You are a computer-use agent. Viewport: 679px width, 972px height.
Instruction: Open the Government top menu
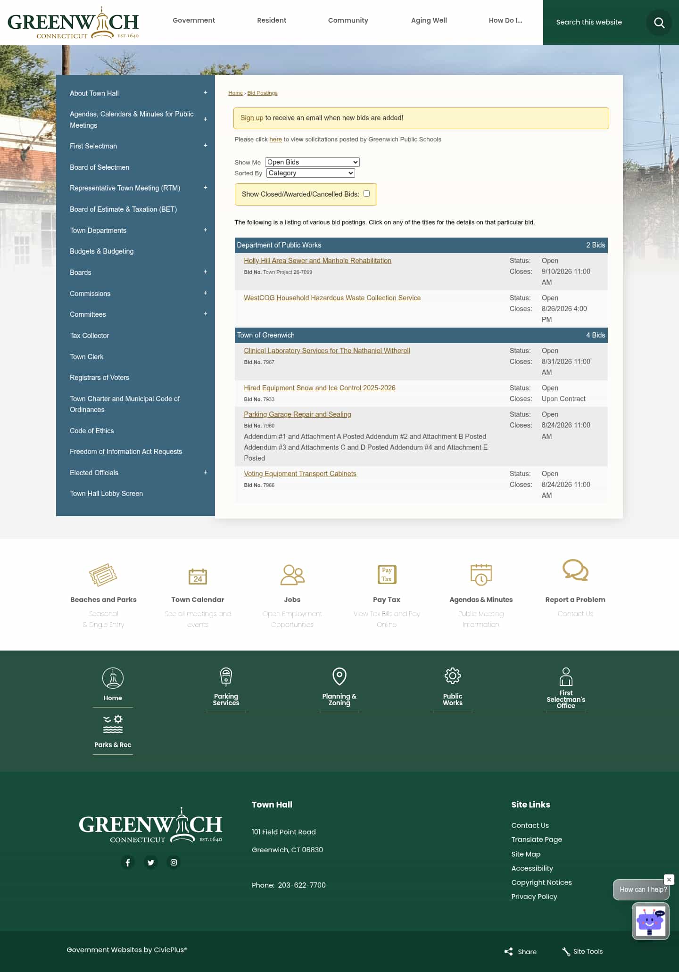[194, 20]
